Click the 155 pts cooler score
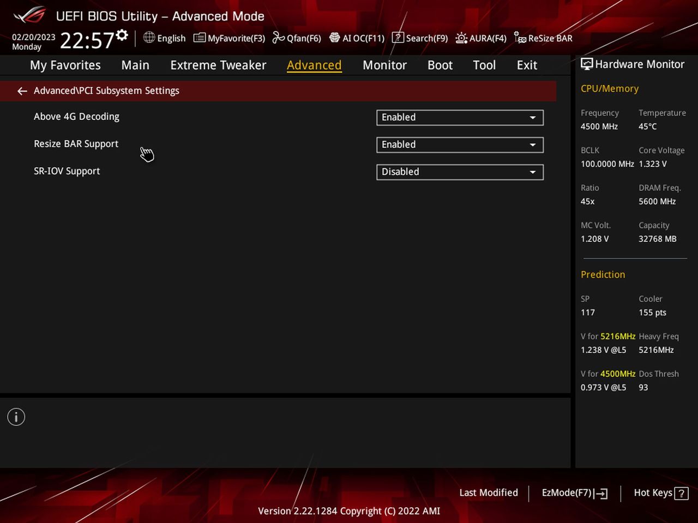The height and width of the screenshot is (523, 698). 652,313
